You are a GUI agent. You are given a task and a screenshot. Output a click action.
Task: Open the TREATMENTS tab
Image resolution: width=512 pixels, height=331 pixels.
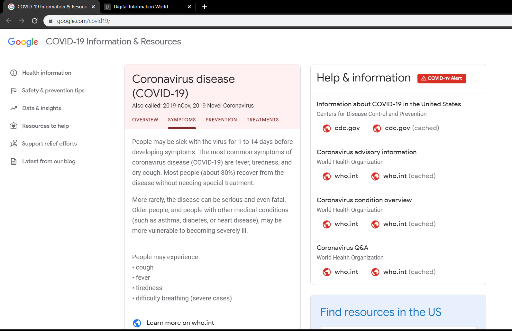(x=263, y=120)
